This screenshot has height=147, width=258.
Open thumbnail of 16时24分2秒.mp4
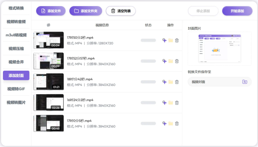48,102
